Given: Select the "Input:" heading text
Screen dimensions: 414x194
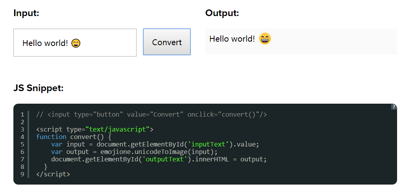Looking at the screenshot, I should coord(26,13).
